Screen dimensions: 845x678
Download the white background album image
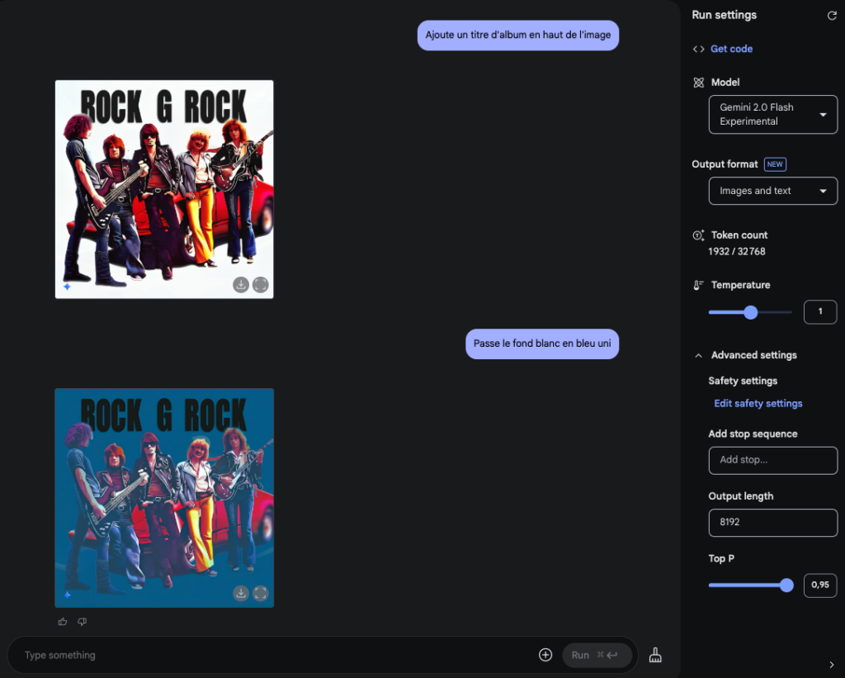[241, 285]
